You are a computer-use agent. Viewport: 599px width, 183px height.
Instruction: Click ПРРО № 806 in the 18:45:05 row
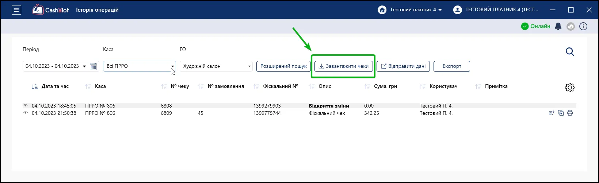tap(100, 106)
